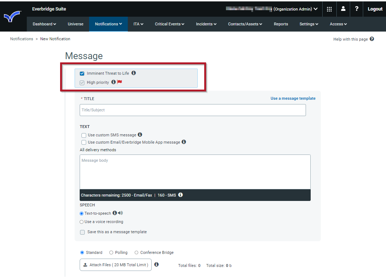Expand the Dashboard menu
386x280 pixels.
(x=44, y=24)
